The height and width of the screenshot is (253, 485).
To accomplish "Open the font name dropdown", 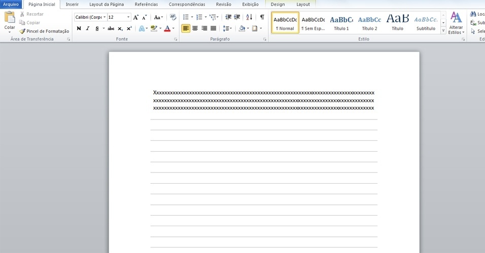I will point(104,17).
